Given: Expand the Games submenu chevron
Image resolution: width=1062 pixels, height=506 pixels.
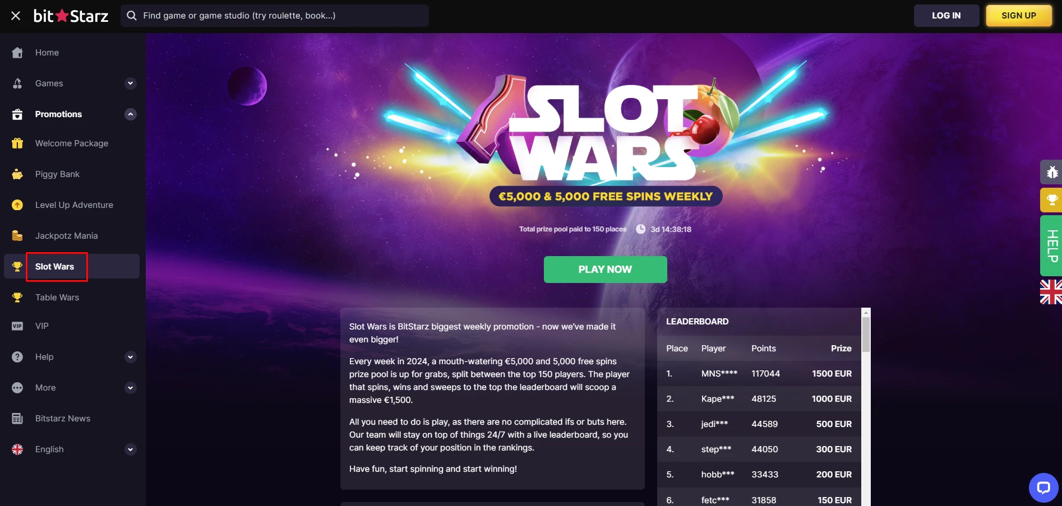Looking at the screenshot, I should [131, 83].
